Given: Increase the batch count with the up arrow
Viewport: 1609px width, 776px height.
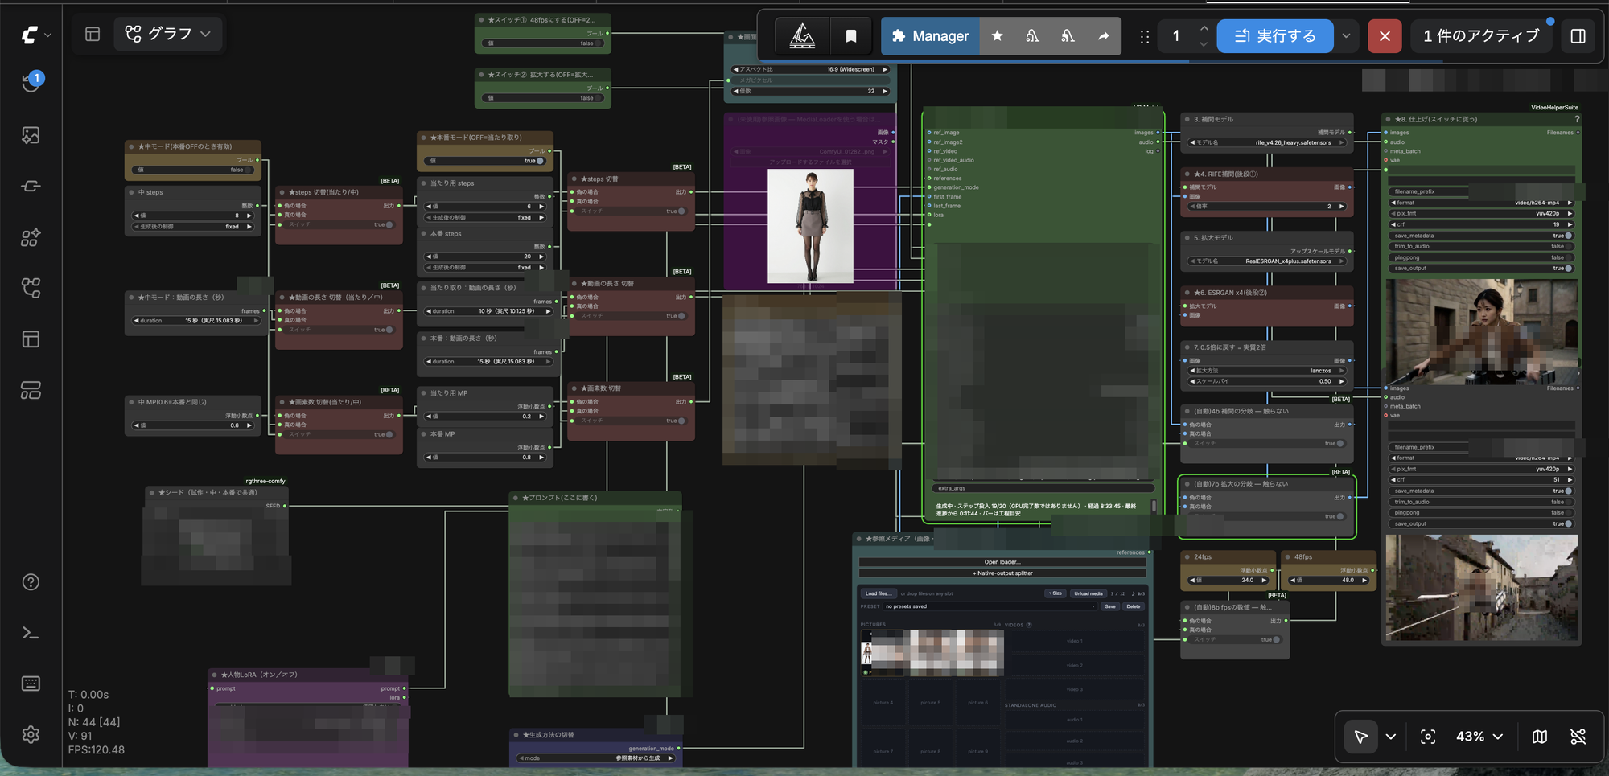Looking at the screenshot, I should click(1204, 28).
